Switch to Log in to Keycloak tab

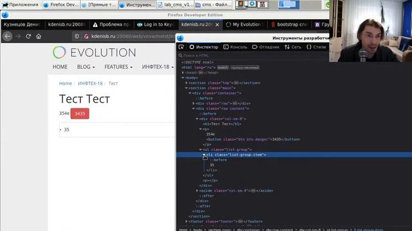pos(156,24)
